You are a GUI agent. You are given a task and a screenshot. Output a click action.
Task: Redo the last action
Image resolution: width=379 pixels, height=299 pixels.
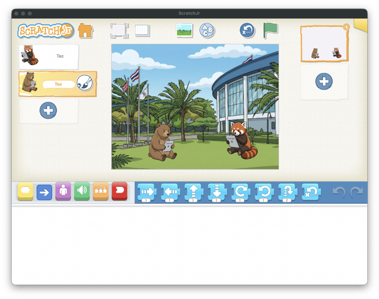point(357,192)
